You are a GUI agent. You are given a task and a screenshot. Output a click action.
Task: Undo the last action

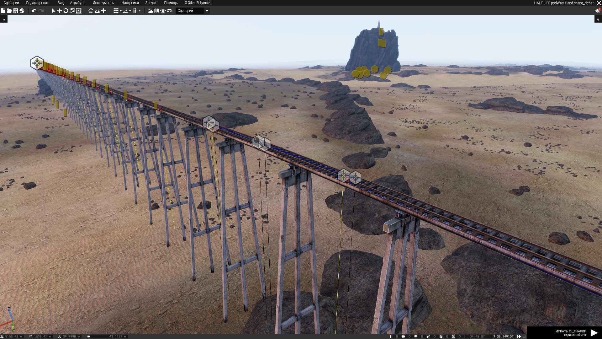[34, 11]
